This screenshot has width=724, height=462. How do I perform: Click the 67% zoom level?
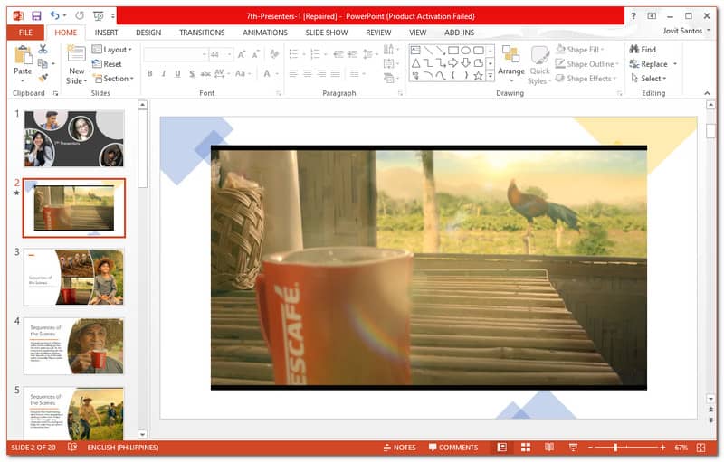click(x=681, y=448)
